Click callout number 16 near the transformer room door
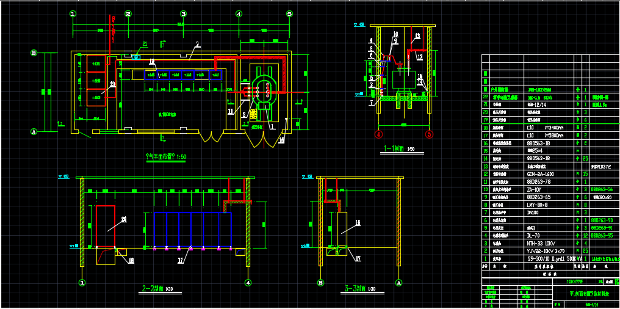Image resolution: width=620 pixels, height=309 pixels. tap(281, 140)
